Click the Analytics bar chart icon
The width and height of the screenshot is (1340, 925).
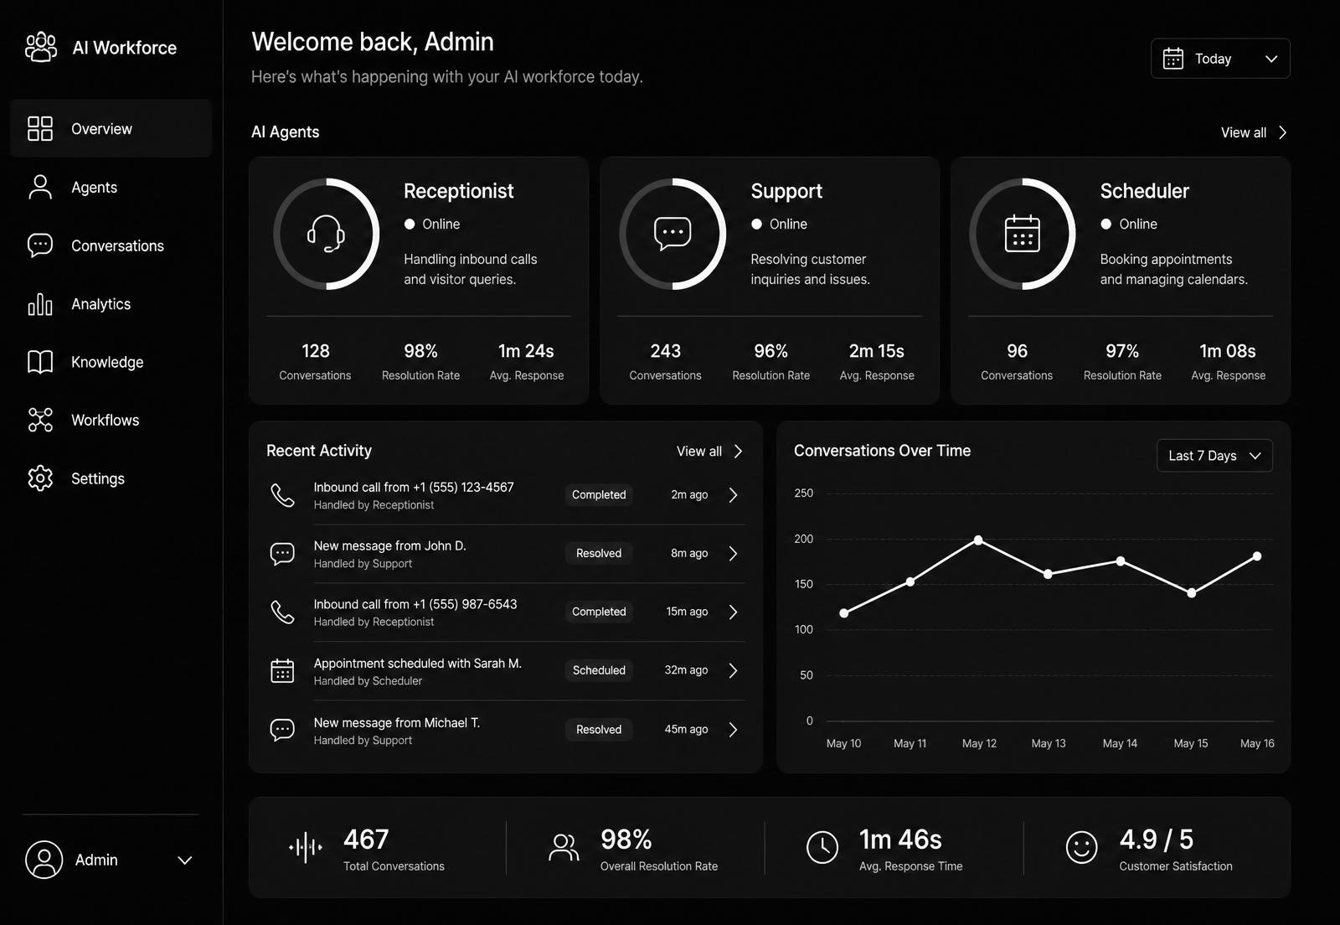[x=40, y=303]
